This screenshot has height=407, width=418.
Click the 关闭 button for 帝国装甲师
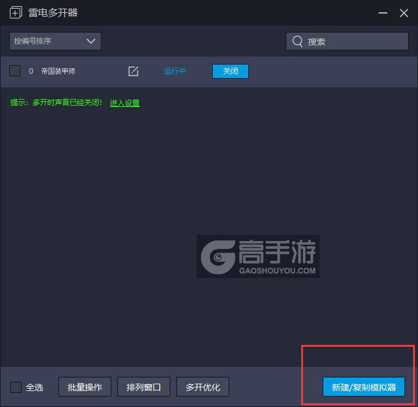click(231, 71)
